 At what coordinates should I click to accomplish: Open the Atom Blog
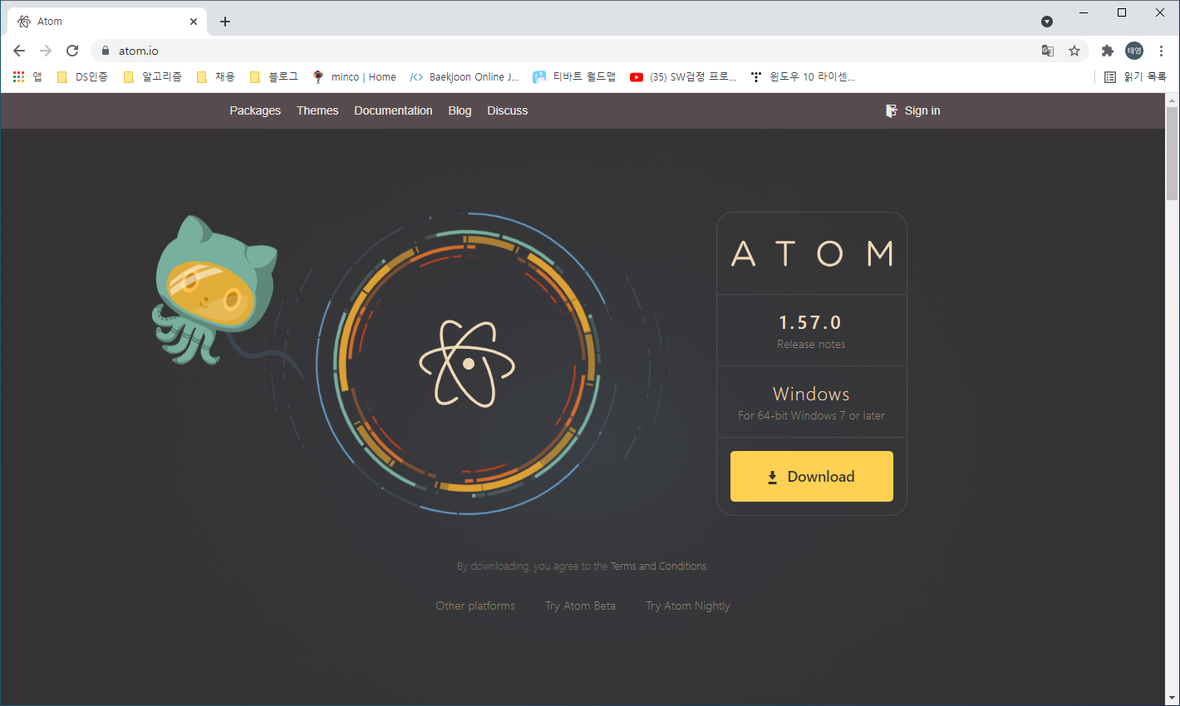(460, 110)
